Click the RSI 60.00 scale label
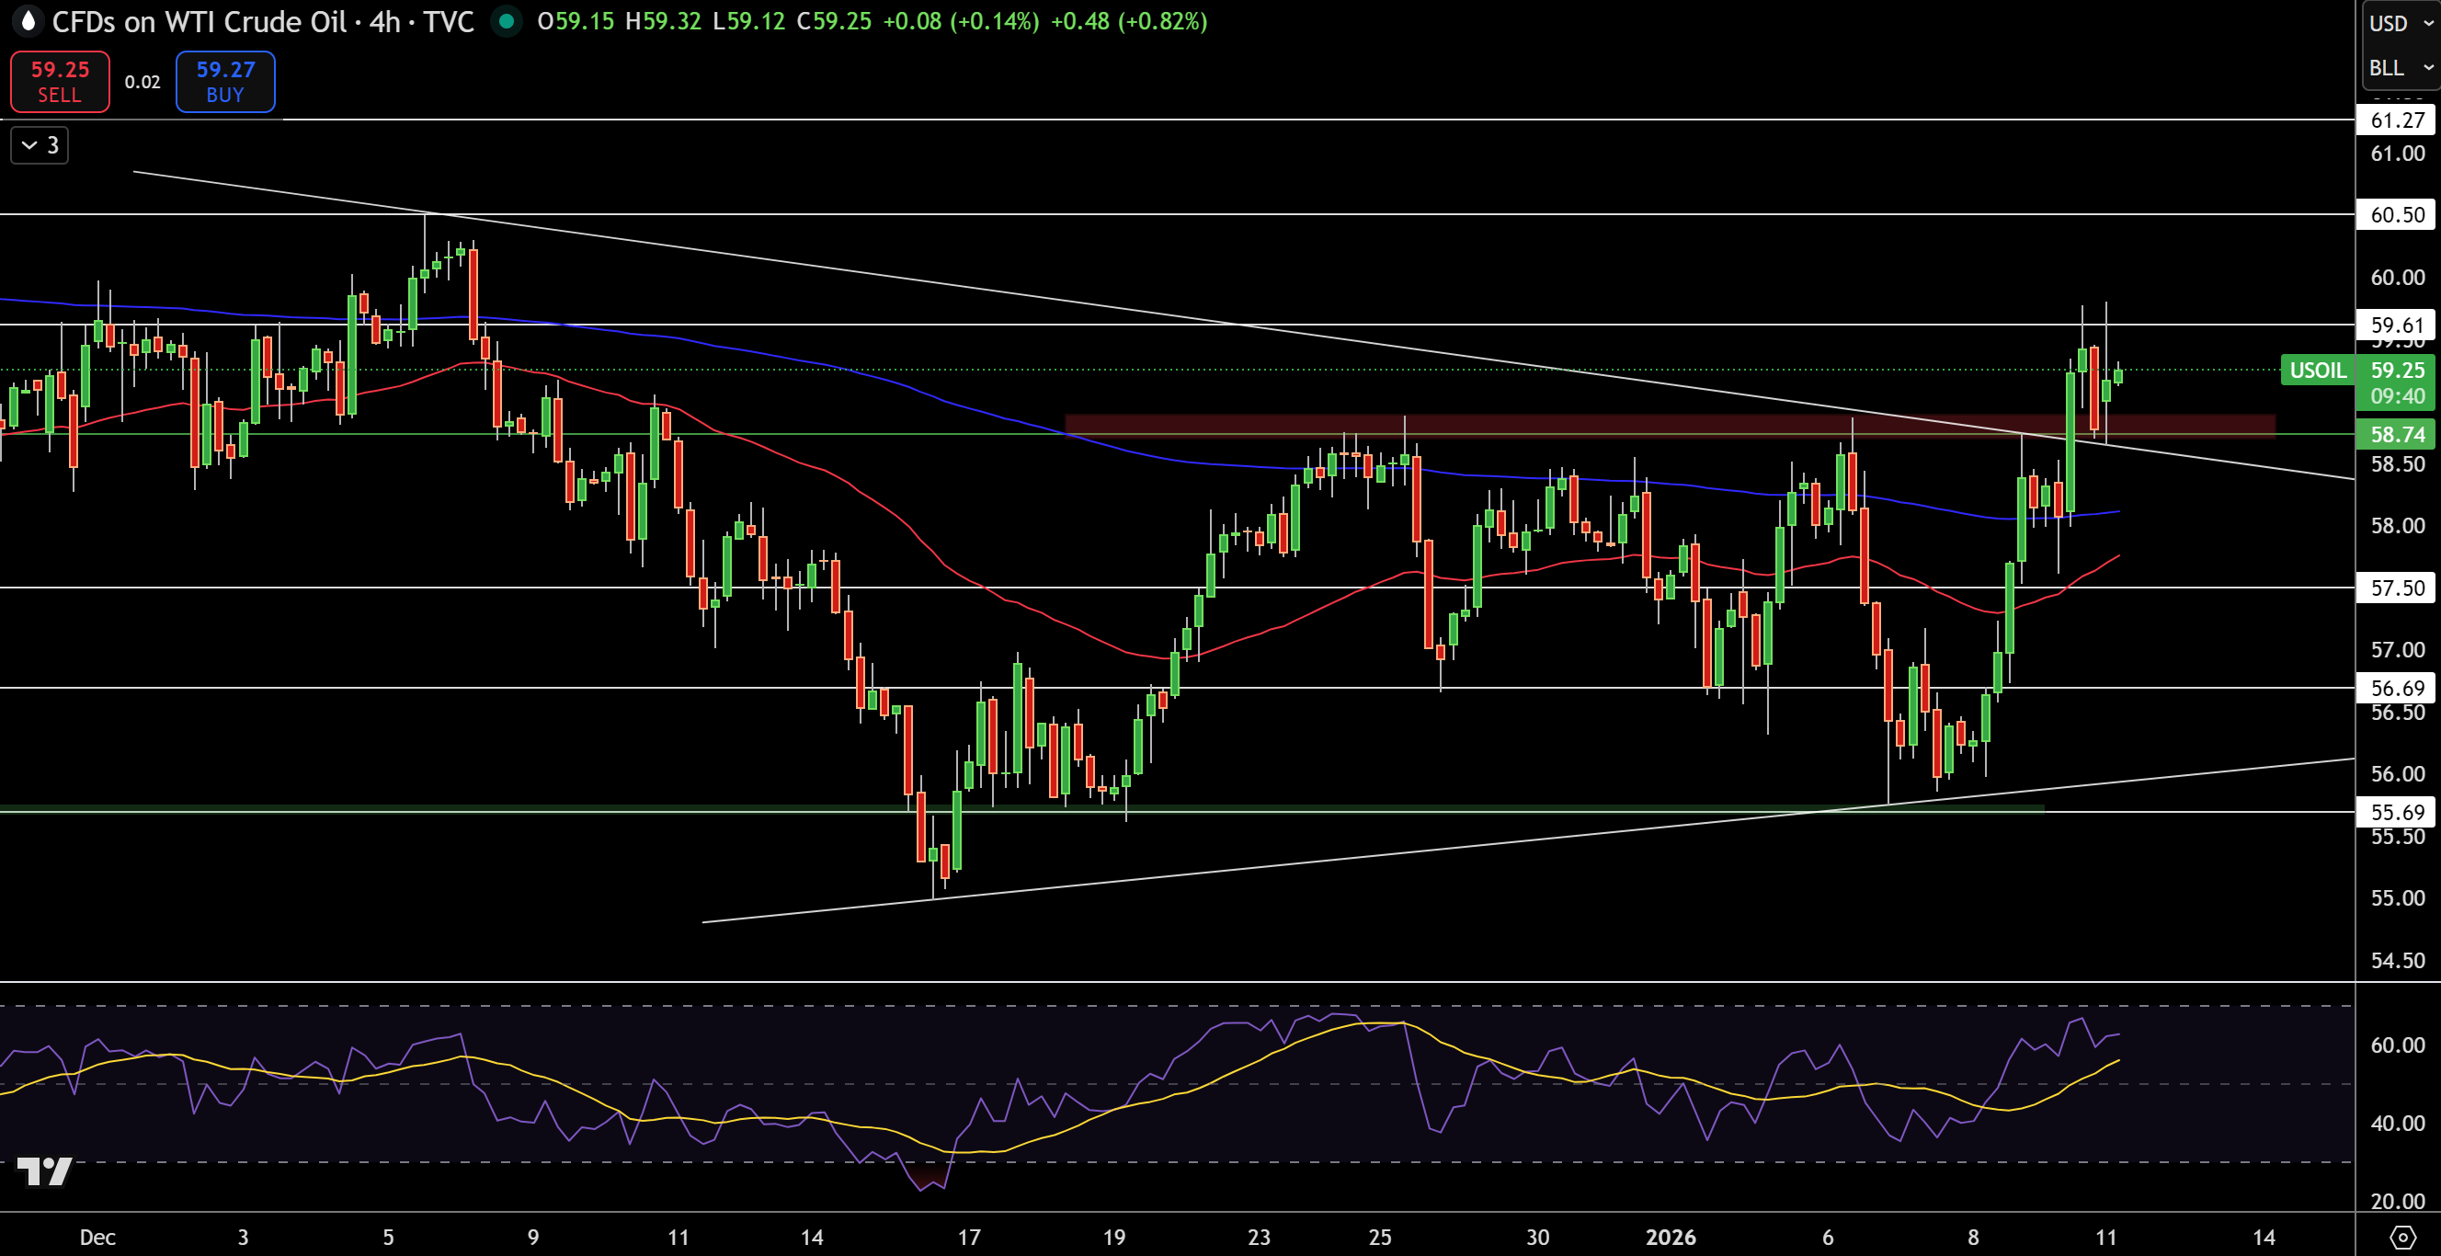The width and height of the screenshot is (2441, 1256). (2398, 1045)
